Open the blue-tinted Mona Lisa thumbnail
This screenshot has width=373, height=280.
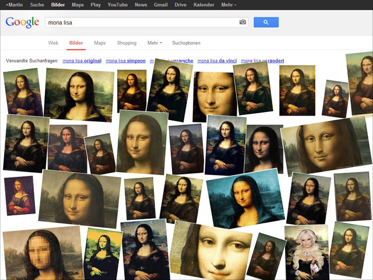[246, 199]
